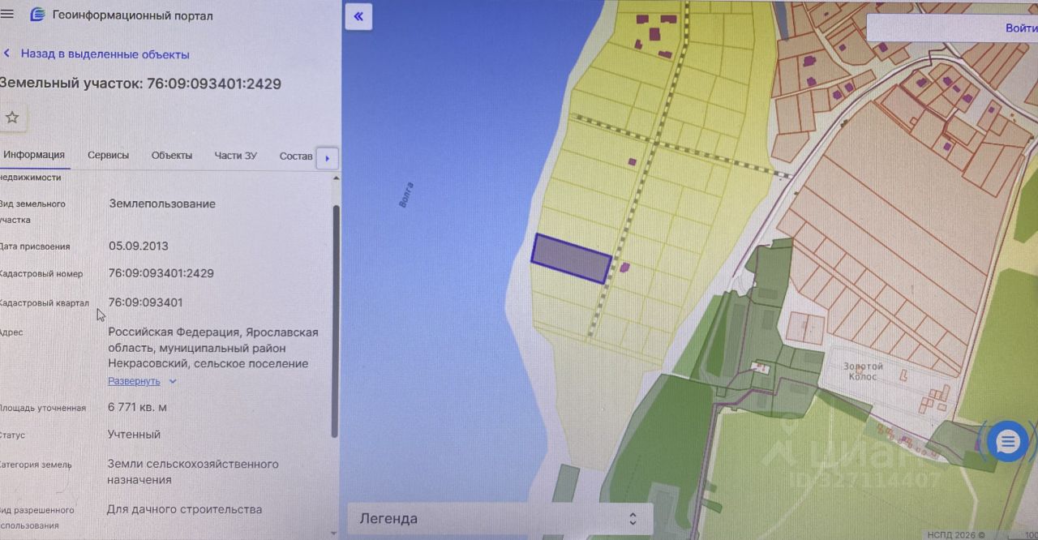Switch to the Состав tab
Viewport: 1038px width, 540px height.
pyautogui.click(x=295, y=156)
